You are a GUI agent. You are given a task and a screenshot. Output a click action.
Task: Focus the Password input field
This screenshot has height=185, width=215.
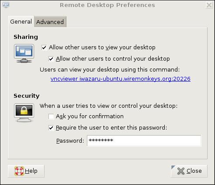[x=144, y=140]
